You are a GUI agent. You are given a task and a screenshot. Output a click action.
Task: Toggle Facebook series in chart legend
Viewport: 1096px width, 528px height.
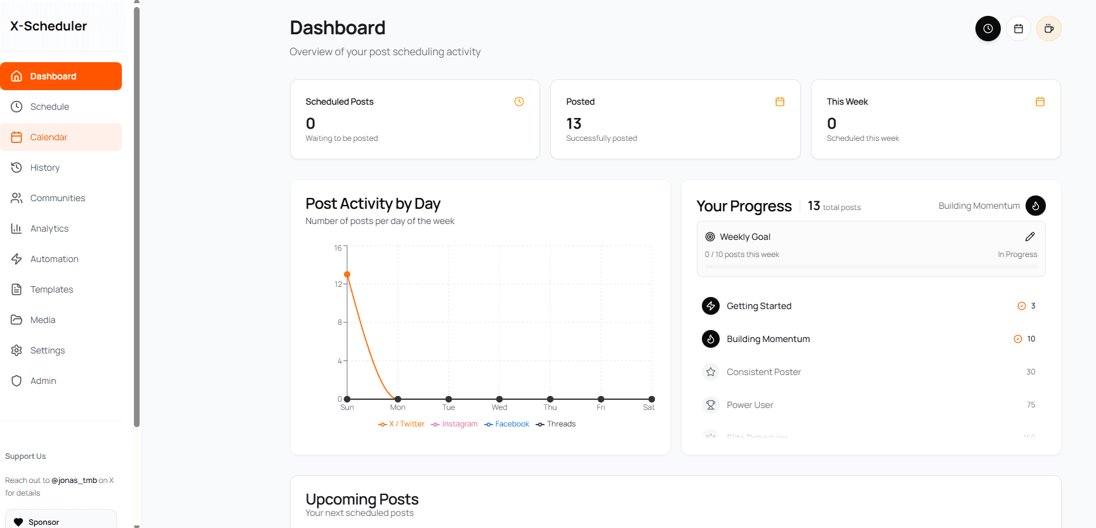pyautogui.click(x=506, y=424)
